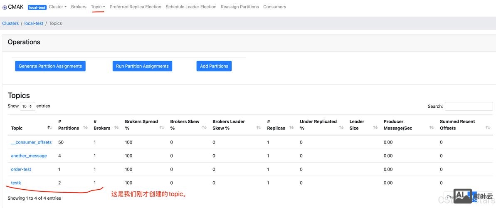Screen dimensions: 496x208
Task: Sort by Producer Message/Sec icon
Action: click(432, 128)
